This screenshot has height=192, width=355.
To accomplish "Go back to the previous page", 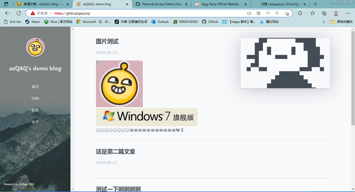I will click(x=7, y=13).
